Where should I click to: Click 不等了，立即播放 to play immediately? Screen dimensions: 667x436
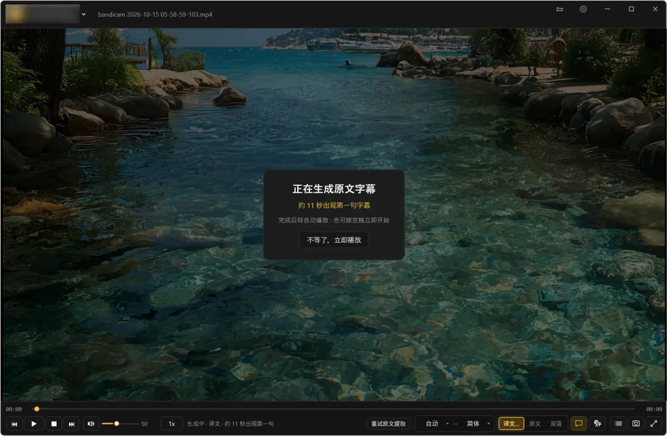(x=334, y=240)
